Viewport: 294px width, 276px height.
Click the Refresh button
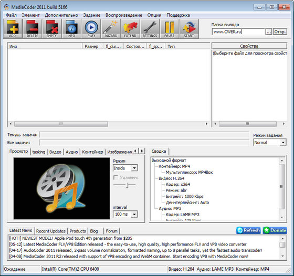tap(249, 230)
